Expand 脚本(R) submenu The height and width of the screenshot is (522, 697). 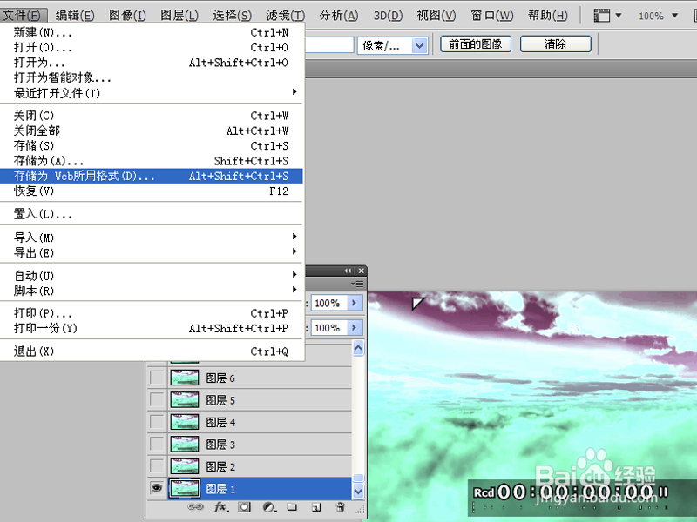click(151, 291)
